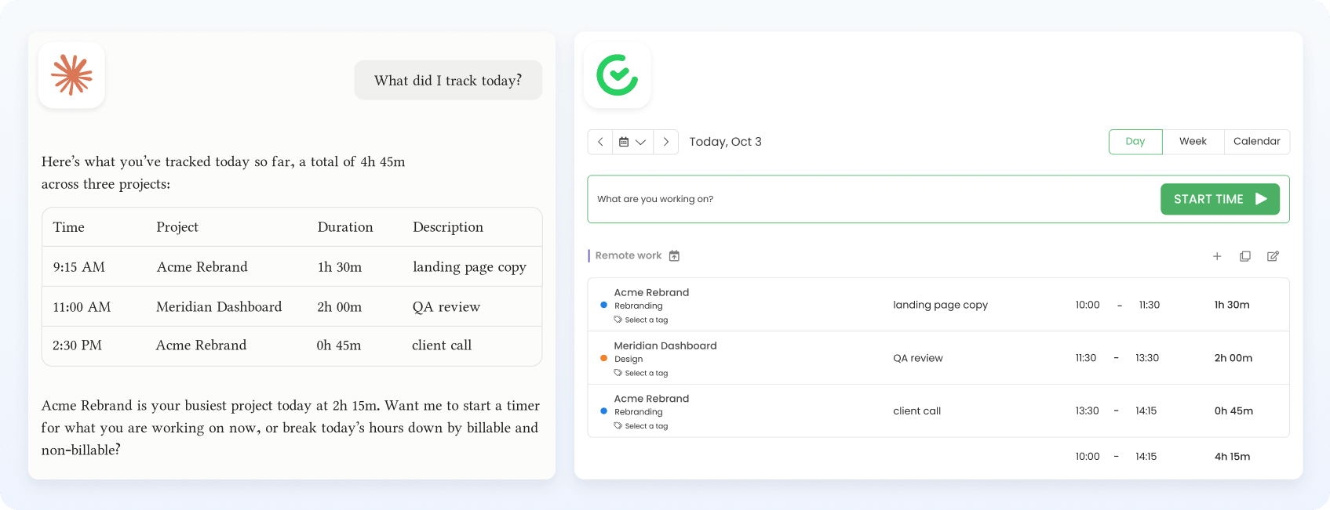Click 'QA review' description in the Clockify list
The width and height of the screenshot is (1330, 510).
point(918,358)
